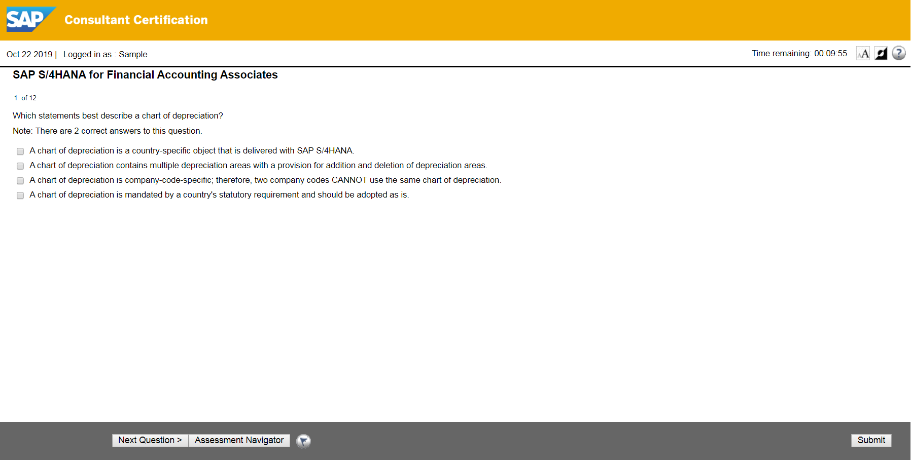
Task: Click the exam title SAP S/4HANA heading
Action: (x=145, y=75)
